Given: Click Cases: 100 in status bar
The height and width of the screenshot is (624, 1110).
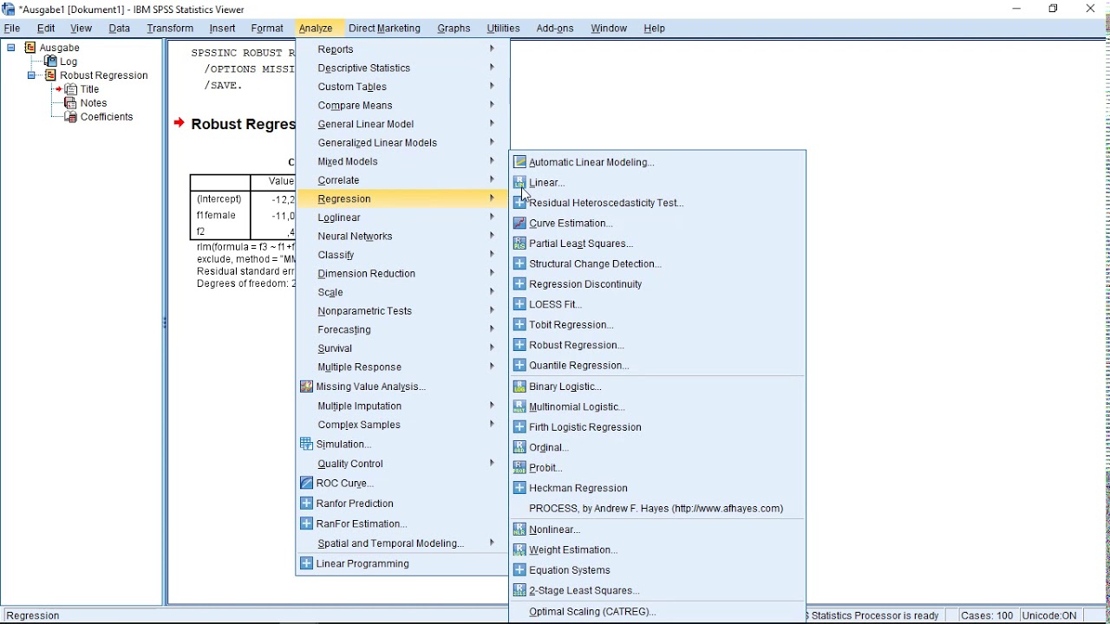Looking at the screenshot, I should 988,616.
